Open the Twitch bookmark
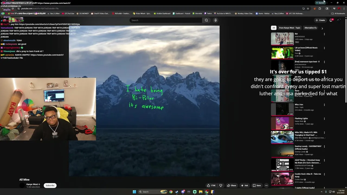The height and width of the screenshot is (195, 347). [x=208, y=14]
